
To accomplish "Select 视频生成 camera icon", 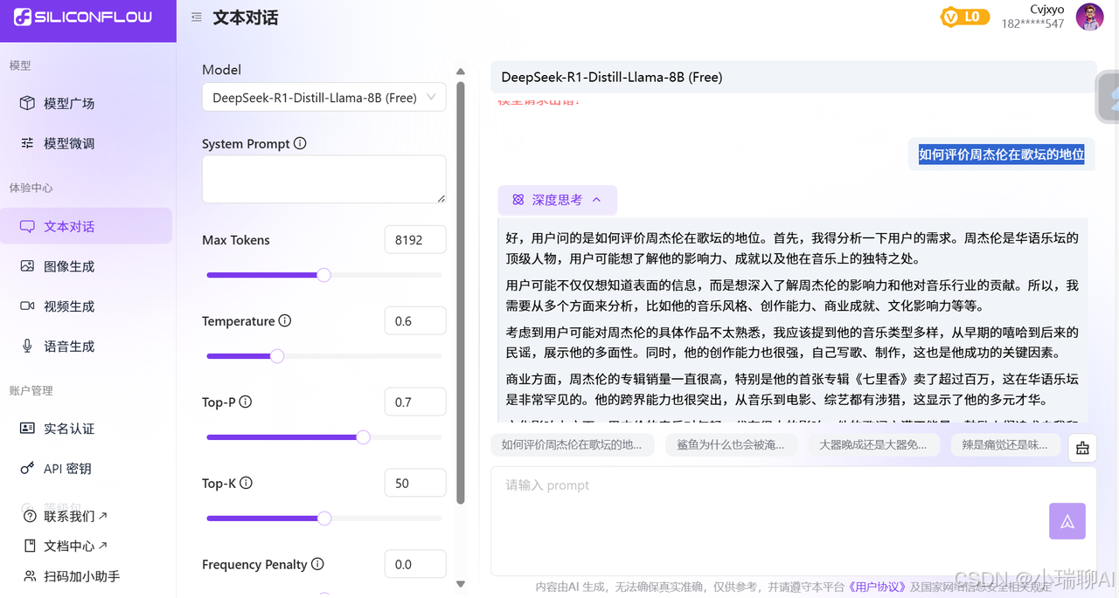I will [x=27, y=306].
